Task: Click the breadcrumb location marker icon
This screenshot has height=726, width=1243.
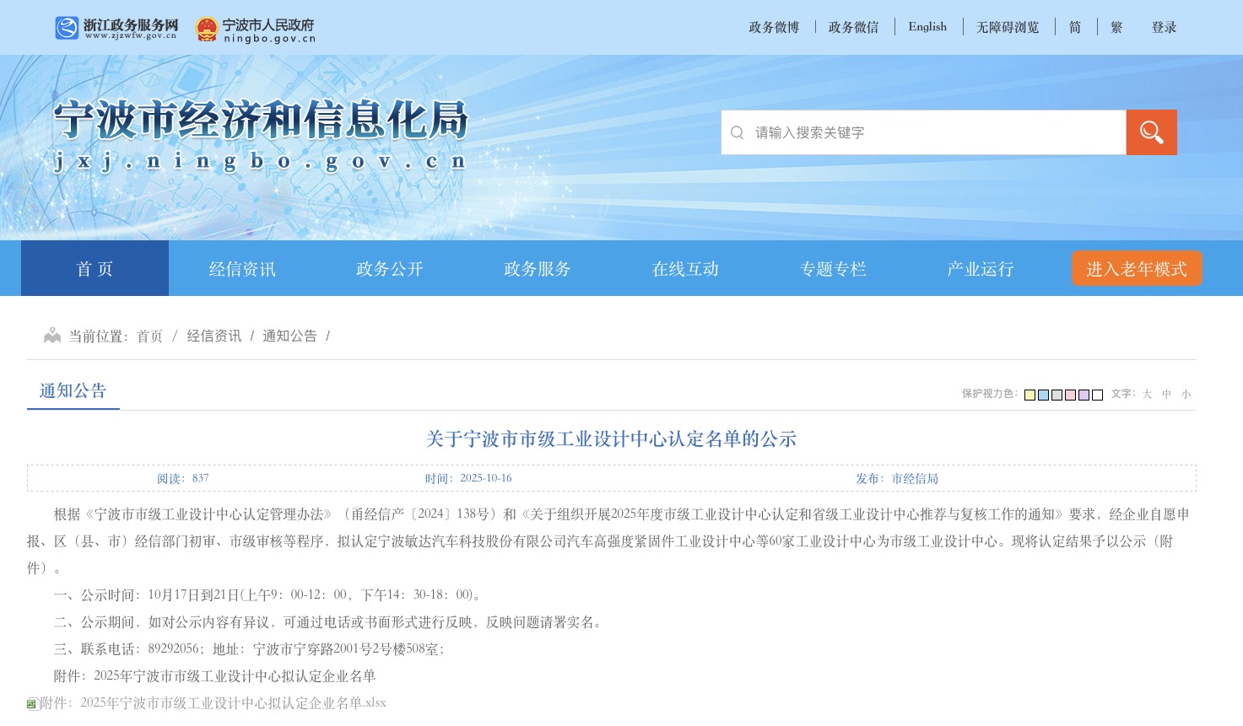Action: pyautogui.click(x=52, y=334)
